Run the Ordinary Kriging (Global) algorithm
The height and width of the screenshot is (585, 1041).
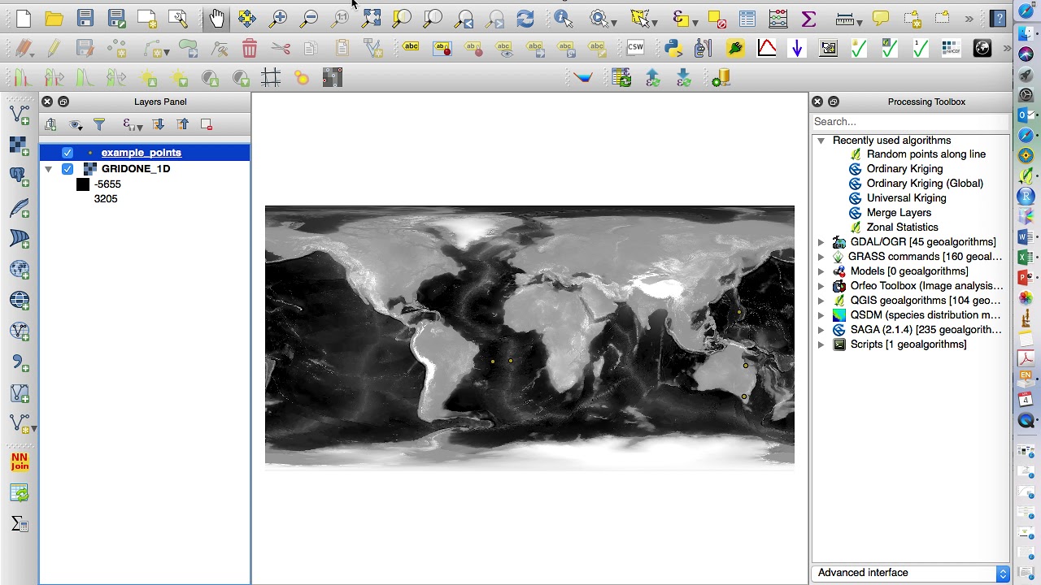[925, 184]
